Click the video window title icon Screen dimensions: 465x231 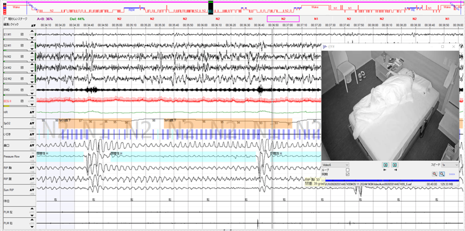[324, 46]
